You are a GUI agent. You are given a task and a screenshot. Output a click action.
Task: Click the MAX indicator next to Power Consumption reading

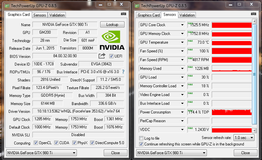tap(190, 111)
